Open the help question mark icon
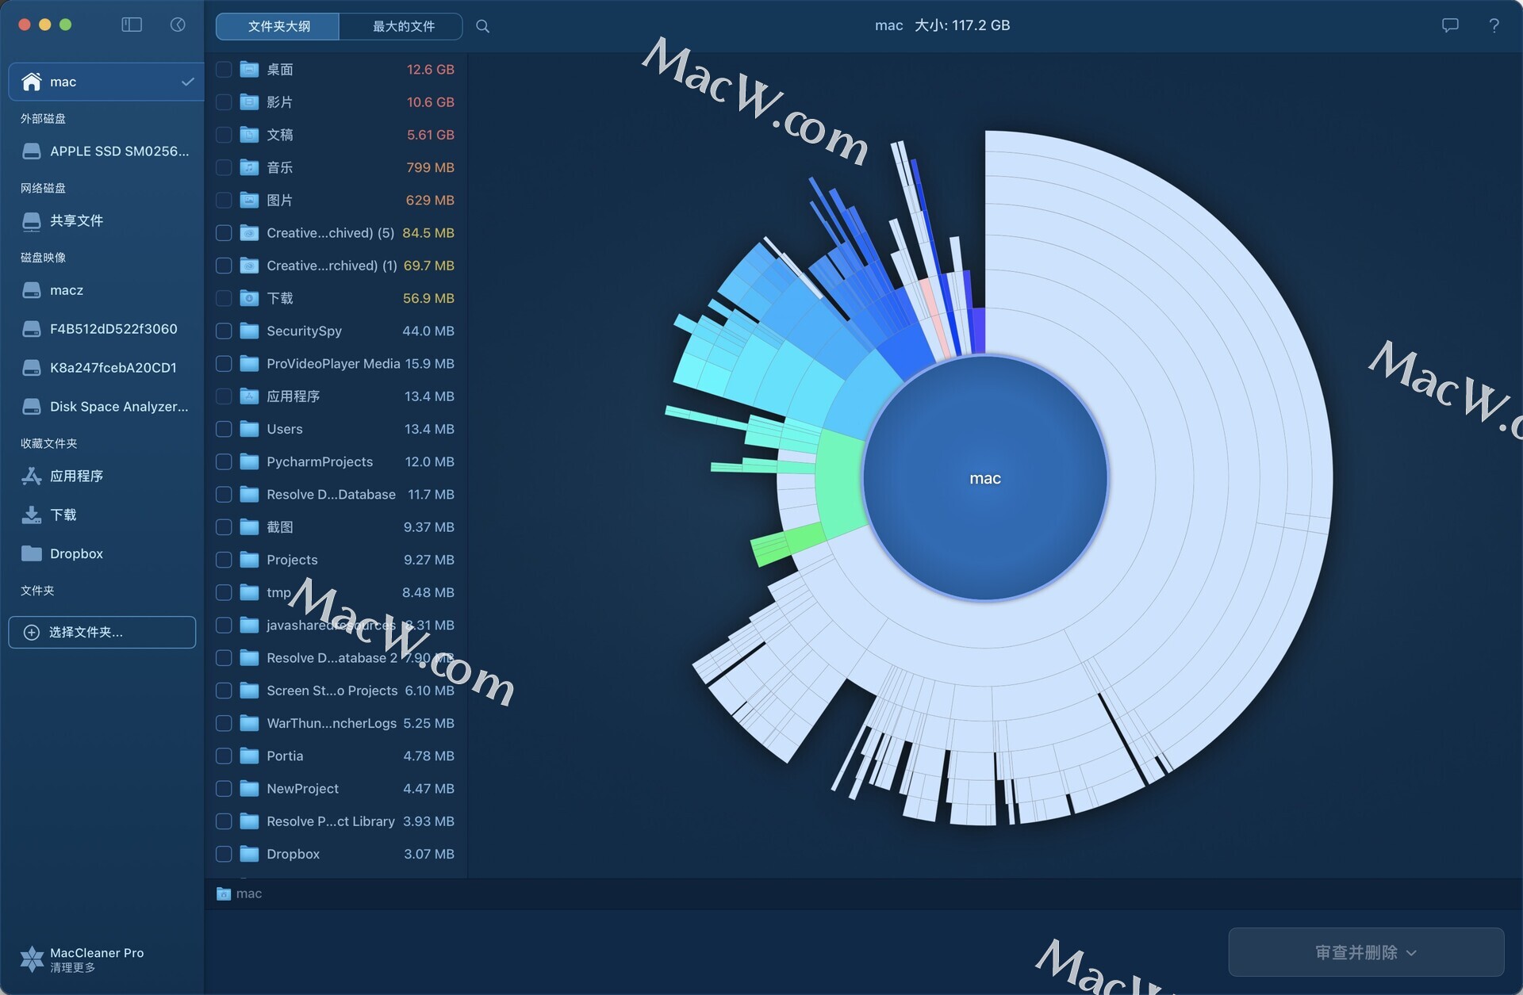The height and width of the screenshot is (995, 1523). pyautogui.click(x=1494, y=25)
